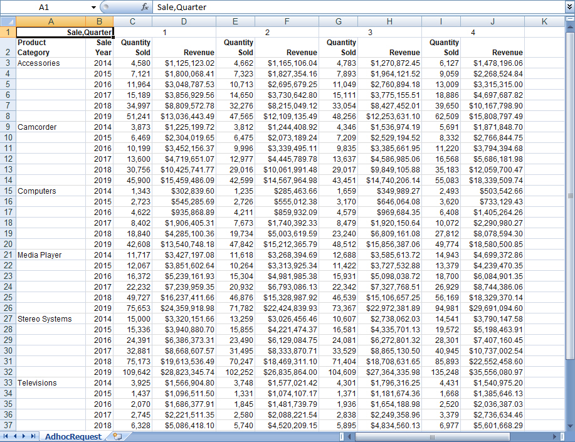Select row 9 header
The height and width of the screenshot is (442, 575).
pyautogui.click(x=8, y=127)
